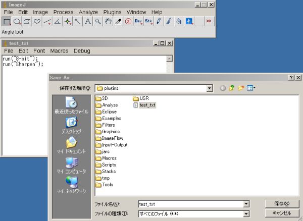Select the Wand tracing tool
Image resolution: width=303 pixels, height=221 pixels.
(x=77, y=21)
